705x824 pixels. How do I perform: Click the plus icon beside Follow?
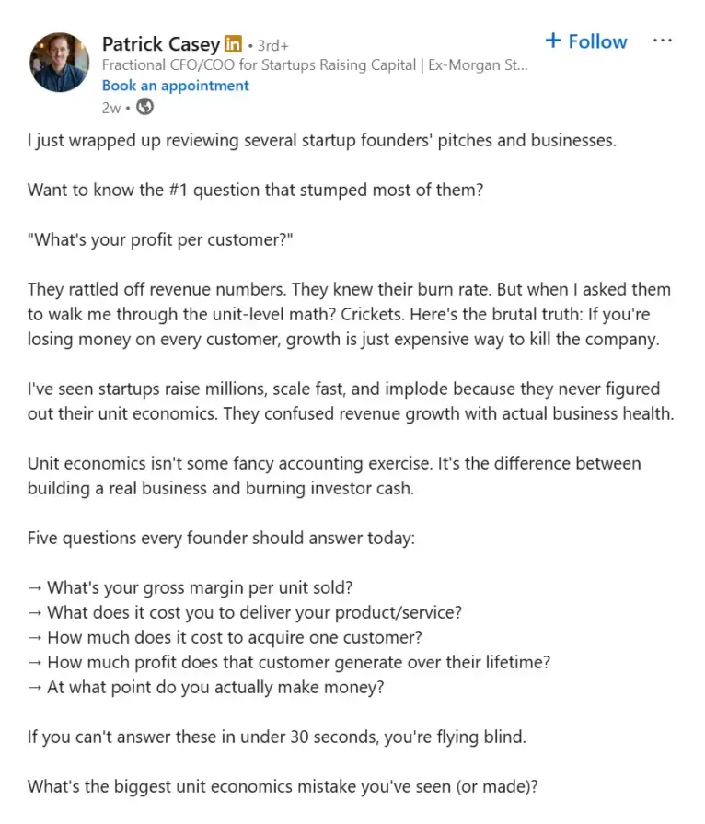553,41
